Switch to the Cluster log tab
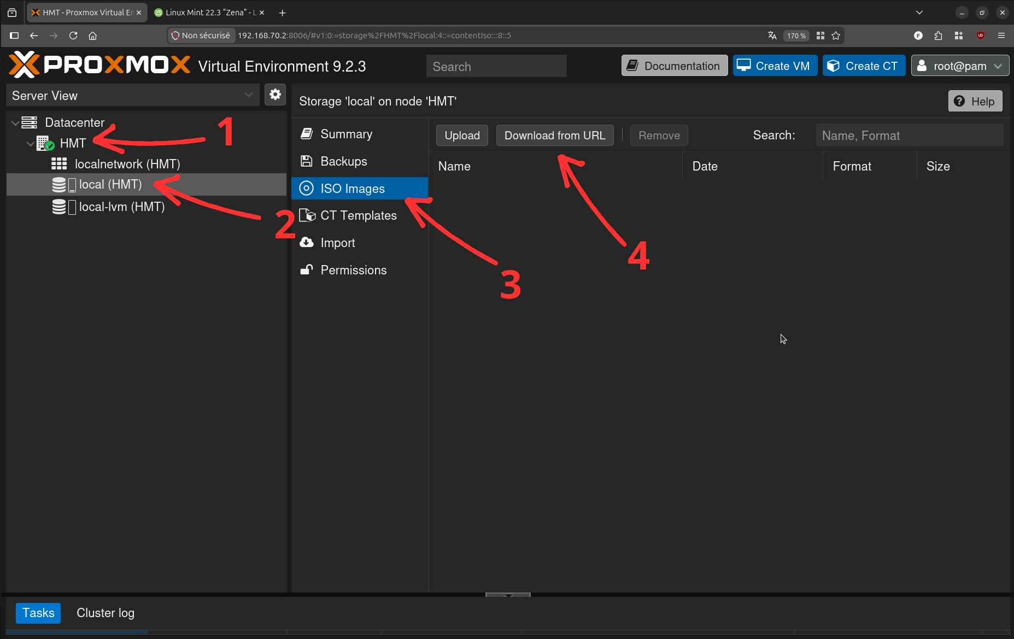 105,613
